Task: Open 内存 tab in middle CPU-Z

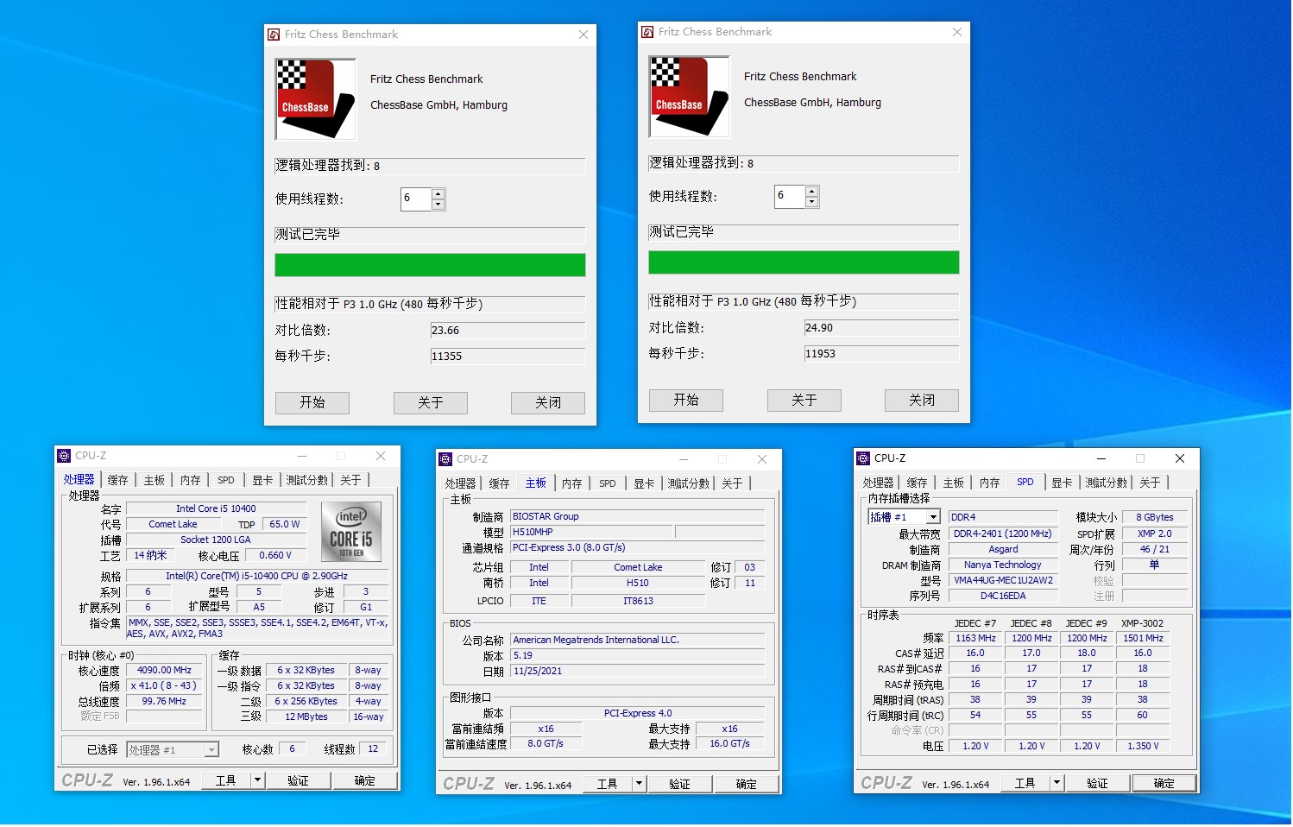Action: pyautogui.click(x=572, y=483)
